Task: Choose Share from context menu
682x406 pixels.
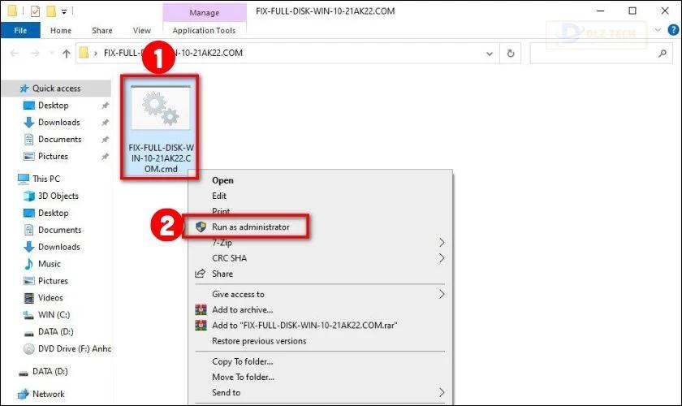Action: (222, 274)
